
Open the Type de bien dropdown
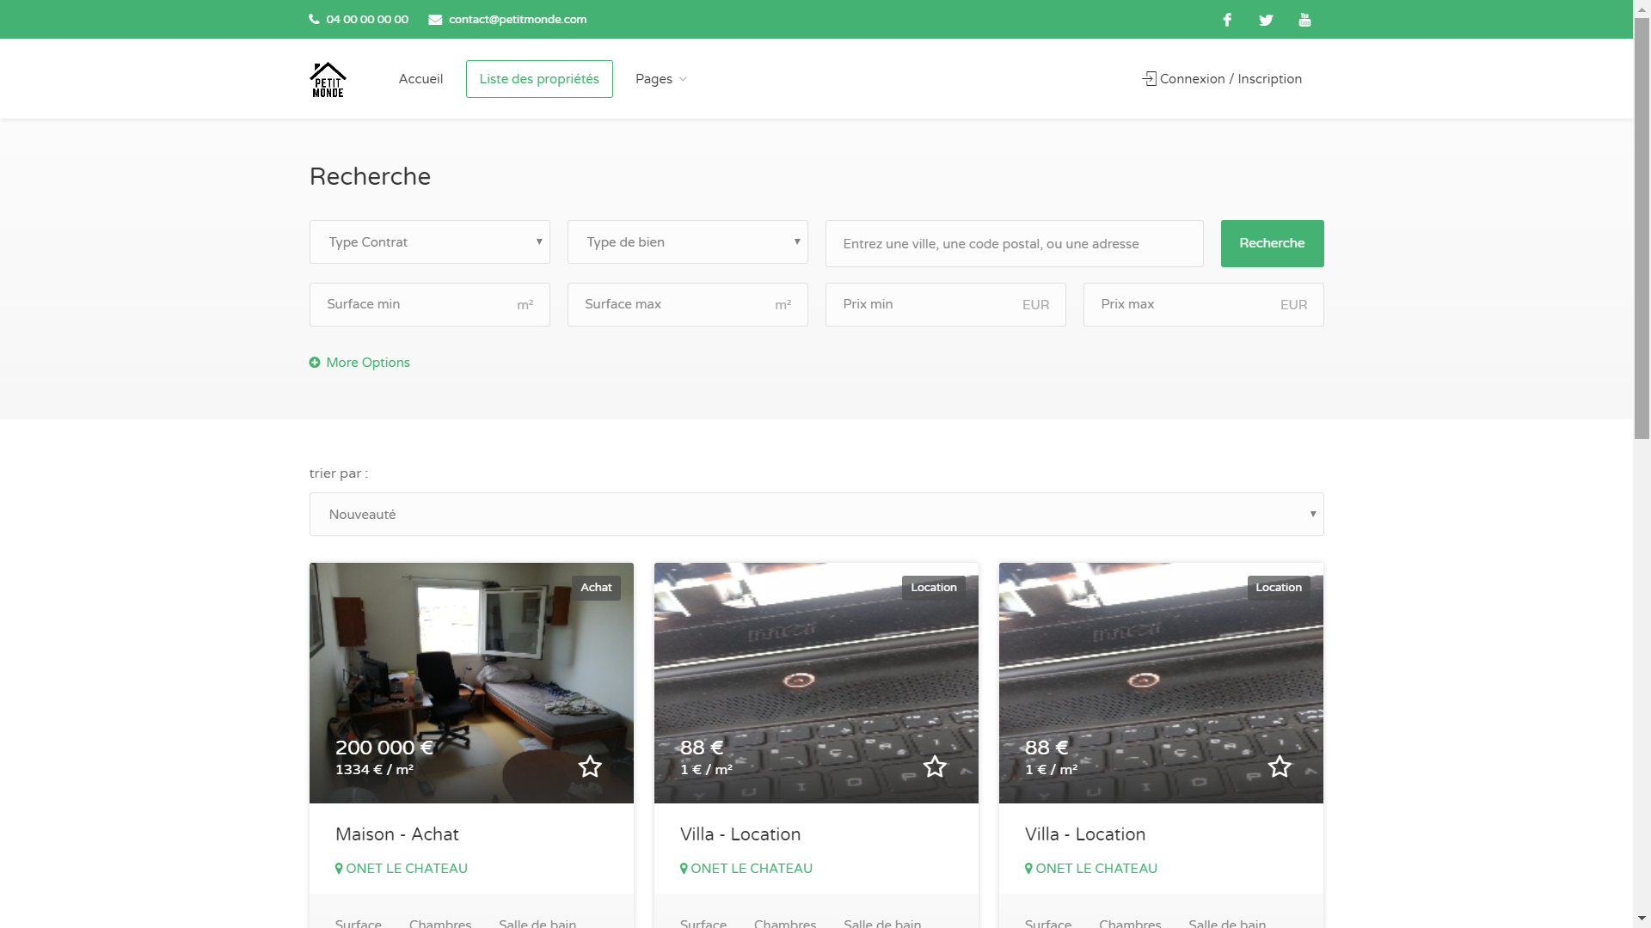click(688, 242)
